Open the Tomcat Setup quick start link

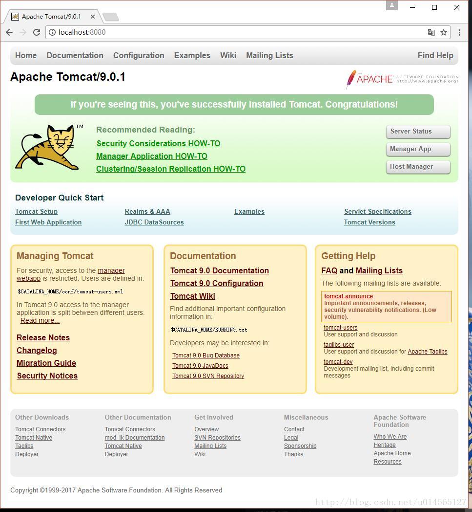36,212
